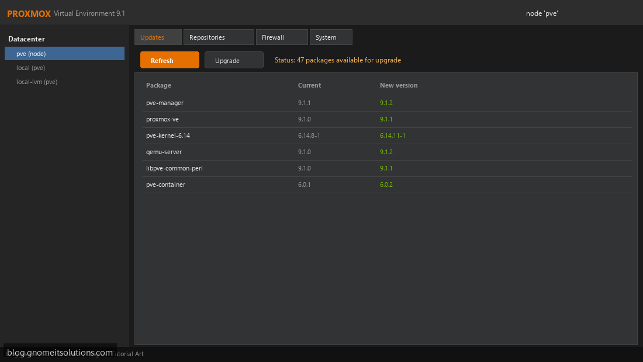Click the PROXMOX logo

pos(29,13)
